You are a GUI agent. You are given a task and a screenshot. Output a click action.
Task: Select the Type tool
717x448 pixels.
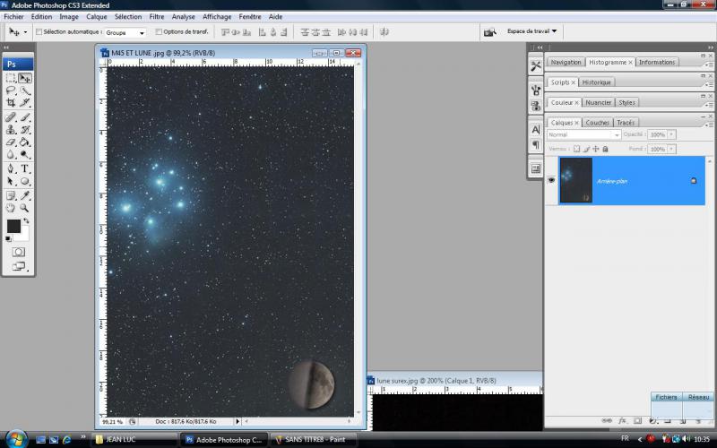pos(25,168)
